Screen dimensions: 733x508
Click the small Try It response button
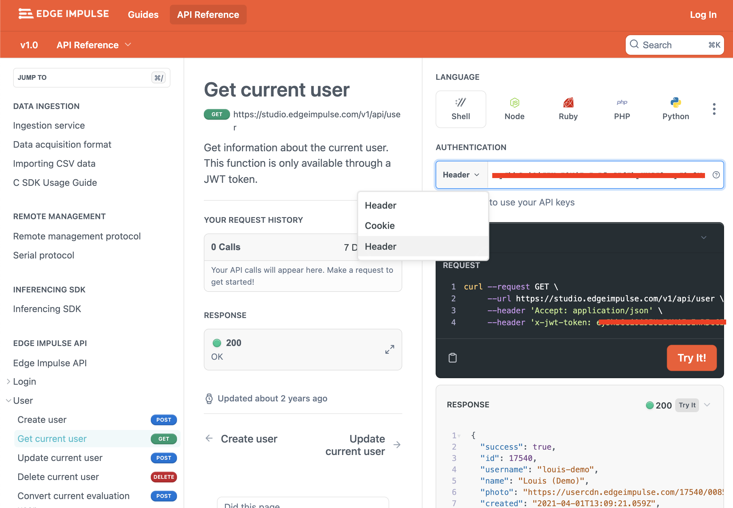[x=687, y=405]
